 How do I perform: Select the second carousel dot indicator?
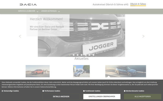[74, 55]
